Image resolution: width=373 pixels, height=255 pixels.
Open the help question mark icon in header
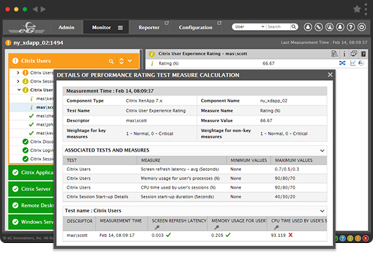(x=351, y=27)
